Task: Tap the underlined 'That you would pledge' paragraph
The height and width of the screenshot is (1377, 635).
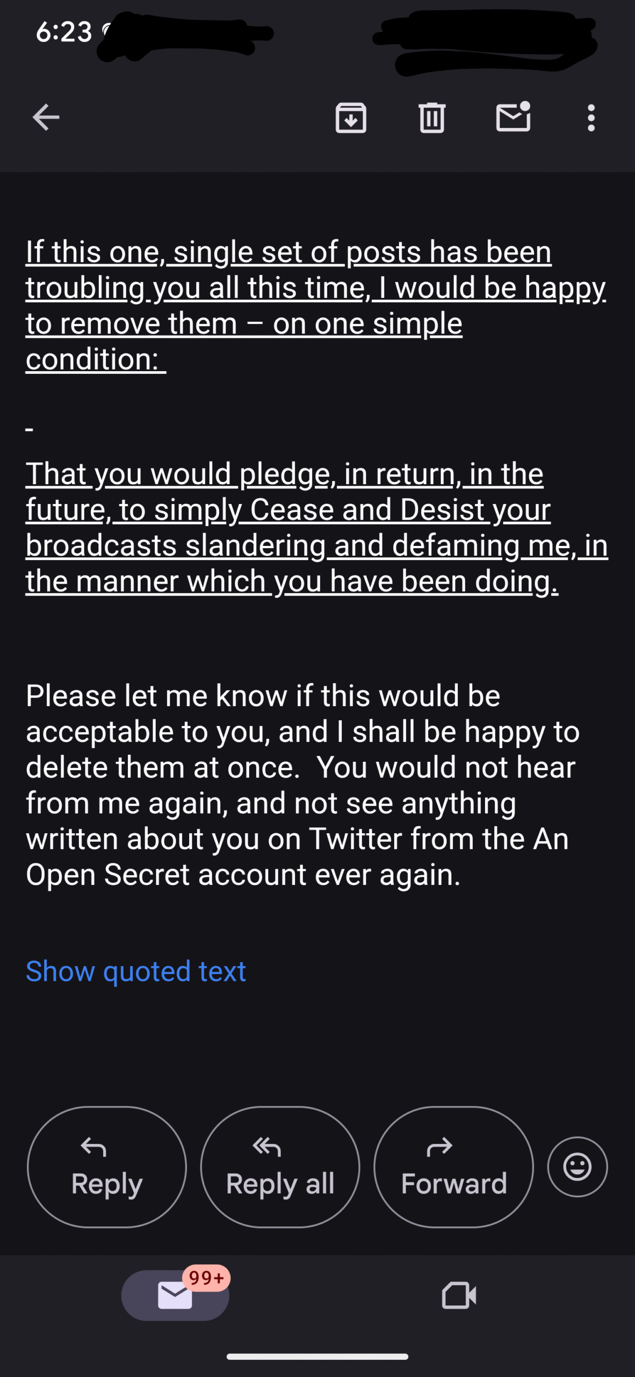Action: pyautogui.click(x=317, y=527)
